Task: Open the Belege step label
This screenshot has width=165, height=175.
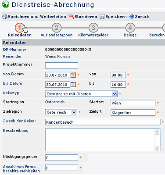Action: coord(130,35)
